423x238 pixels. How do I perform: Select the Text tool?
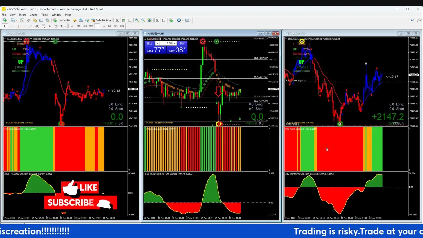coord(50,26)
